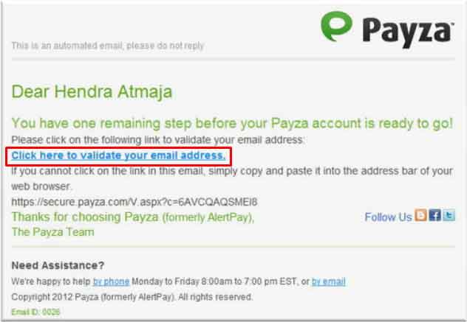Click 'Thanks for choosing Payza' line
This screenshot has width=467, height=322.
pos(133,217)
